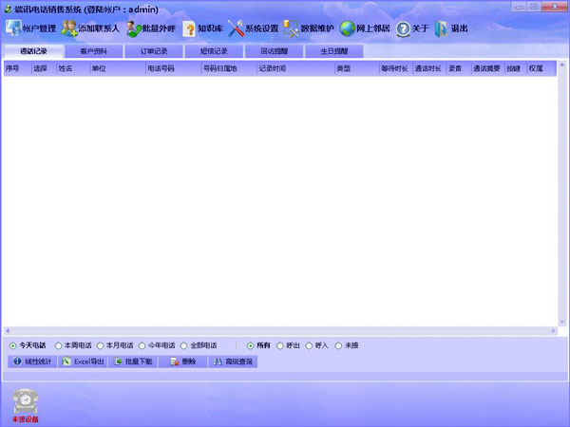Click the 按键 column header
This screenshot has width=570, height=427.
tap(516, 68)
